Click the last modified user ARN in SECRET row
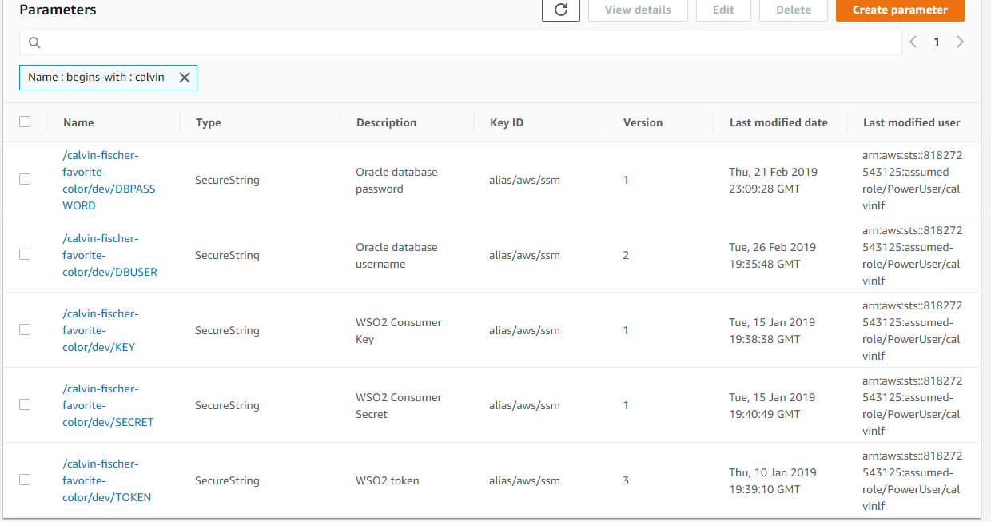Image resolution: width=991 pixels, height=522 pixels. (x=912, y=405)
